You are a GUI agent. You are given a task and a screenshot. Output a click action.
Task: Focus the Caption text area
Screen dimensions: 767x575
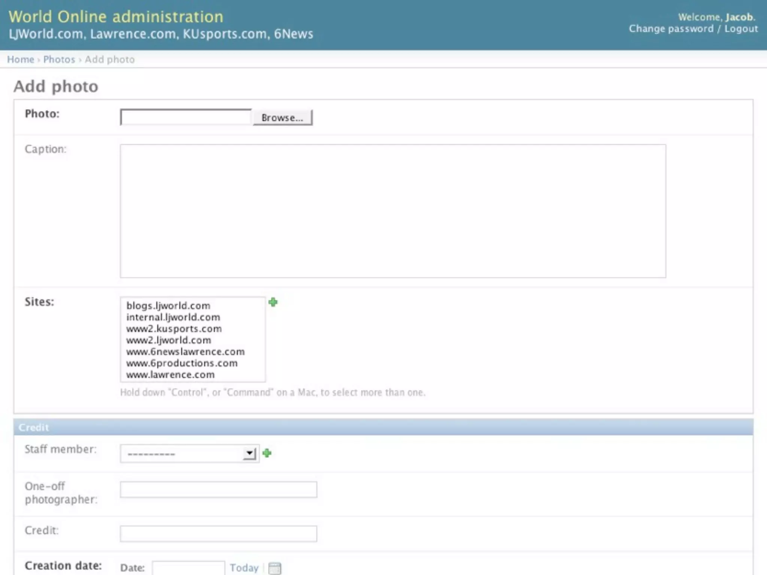[392, 211]
